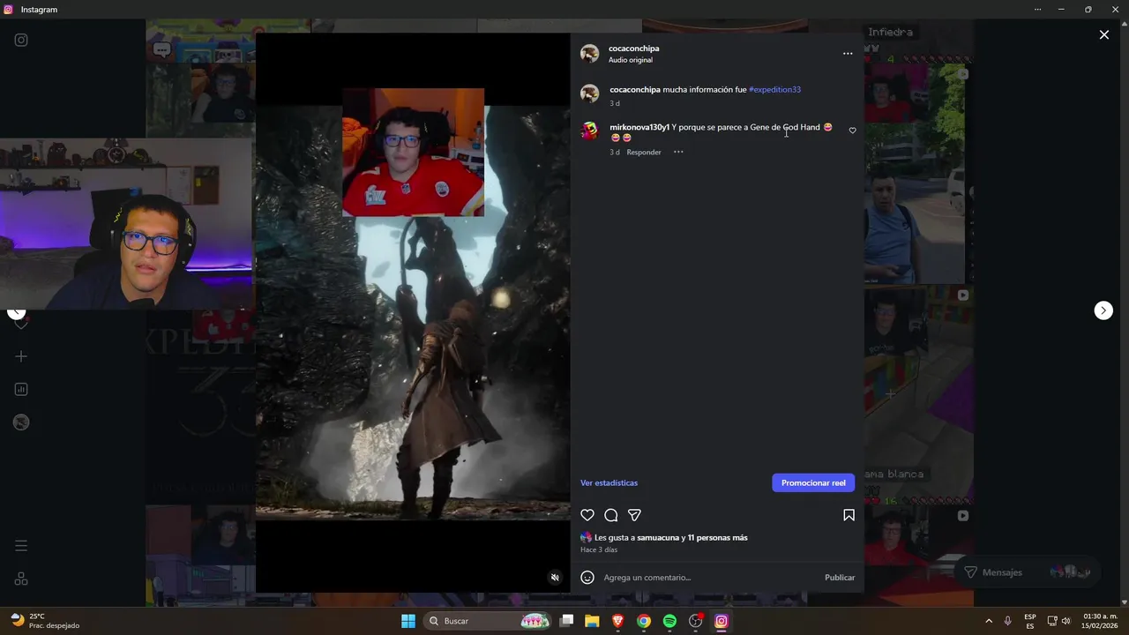
Task: Open Spotify from the taskbar
Action: point(669,621)
